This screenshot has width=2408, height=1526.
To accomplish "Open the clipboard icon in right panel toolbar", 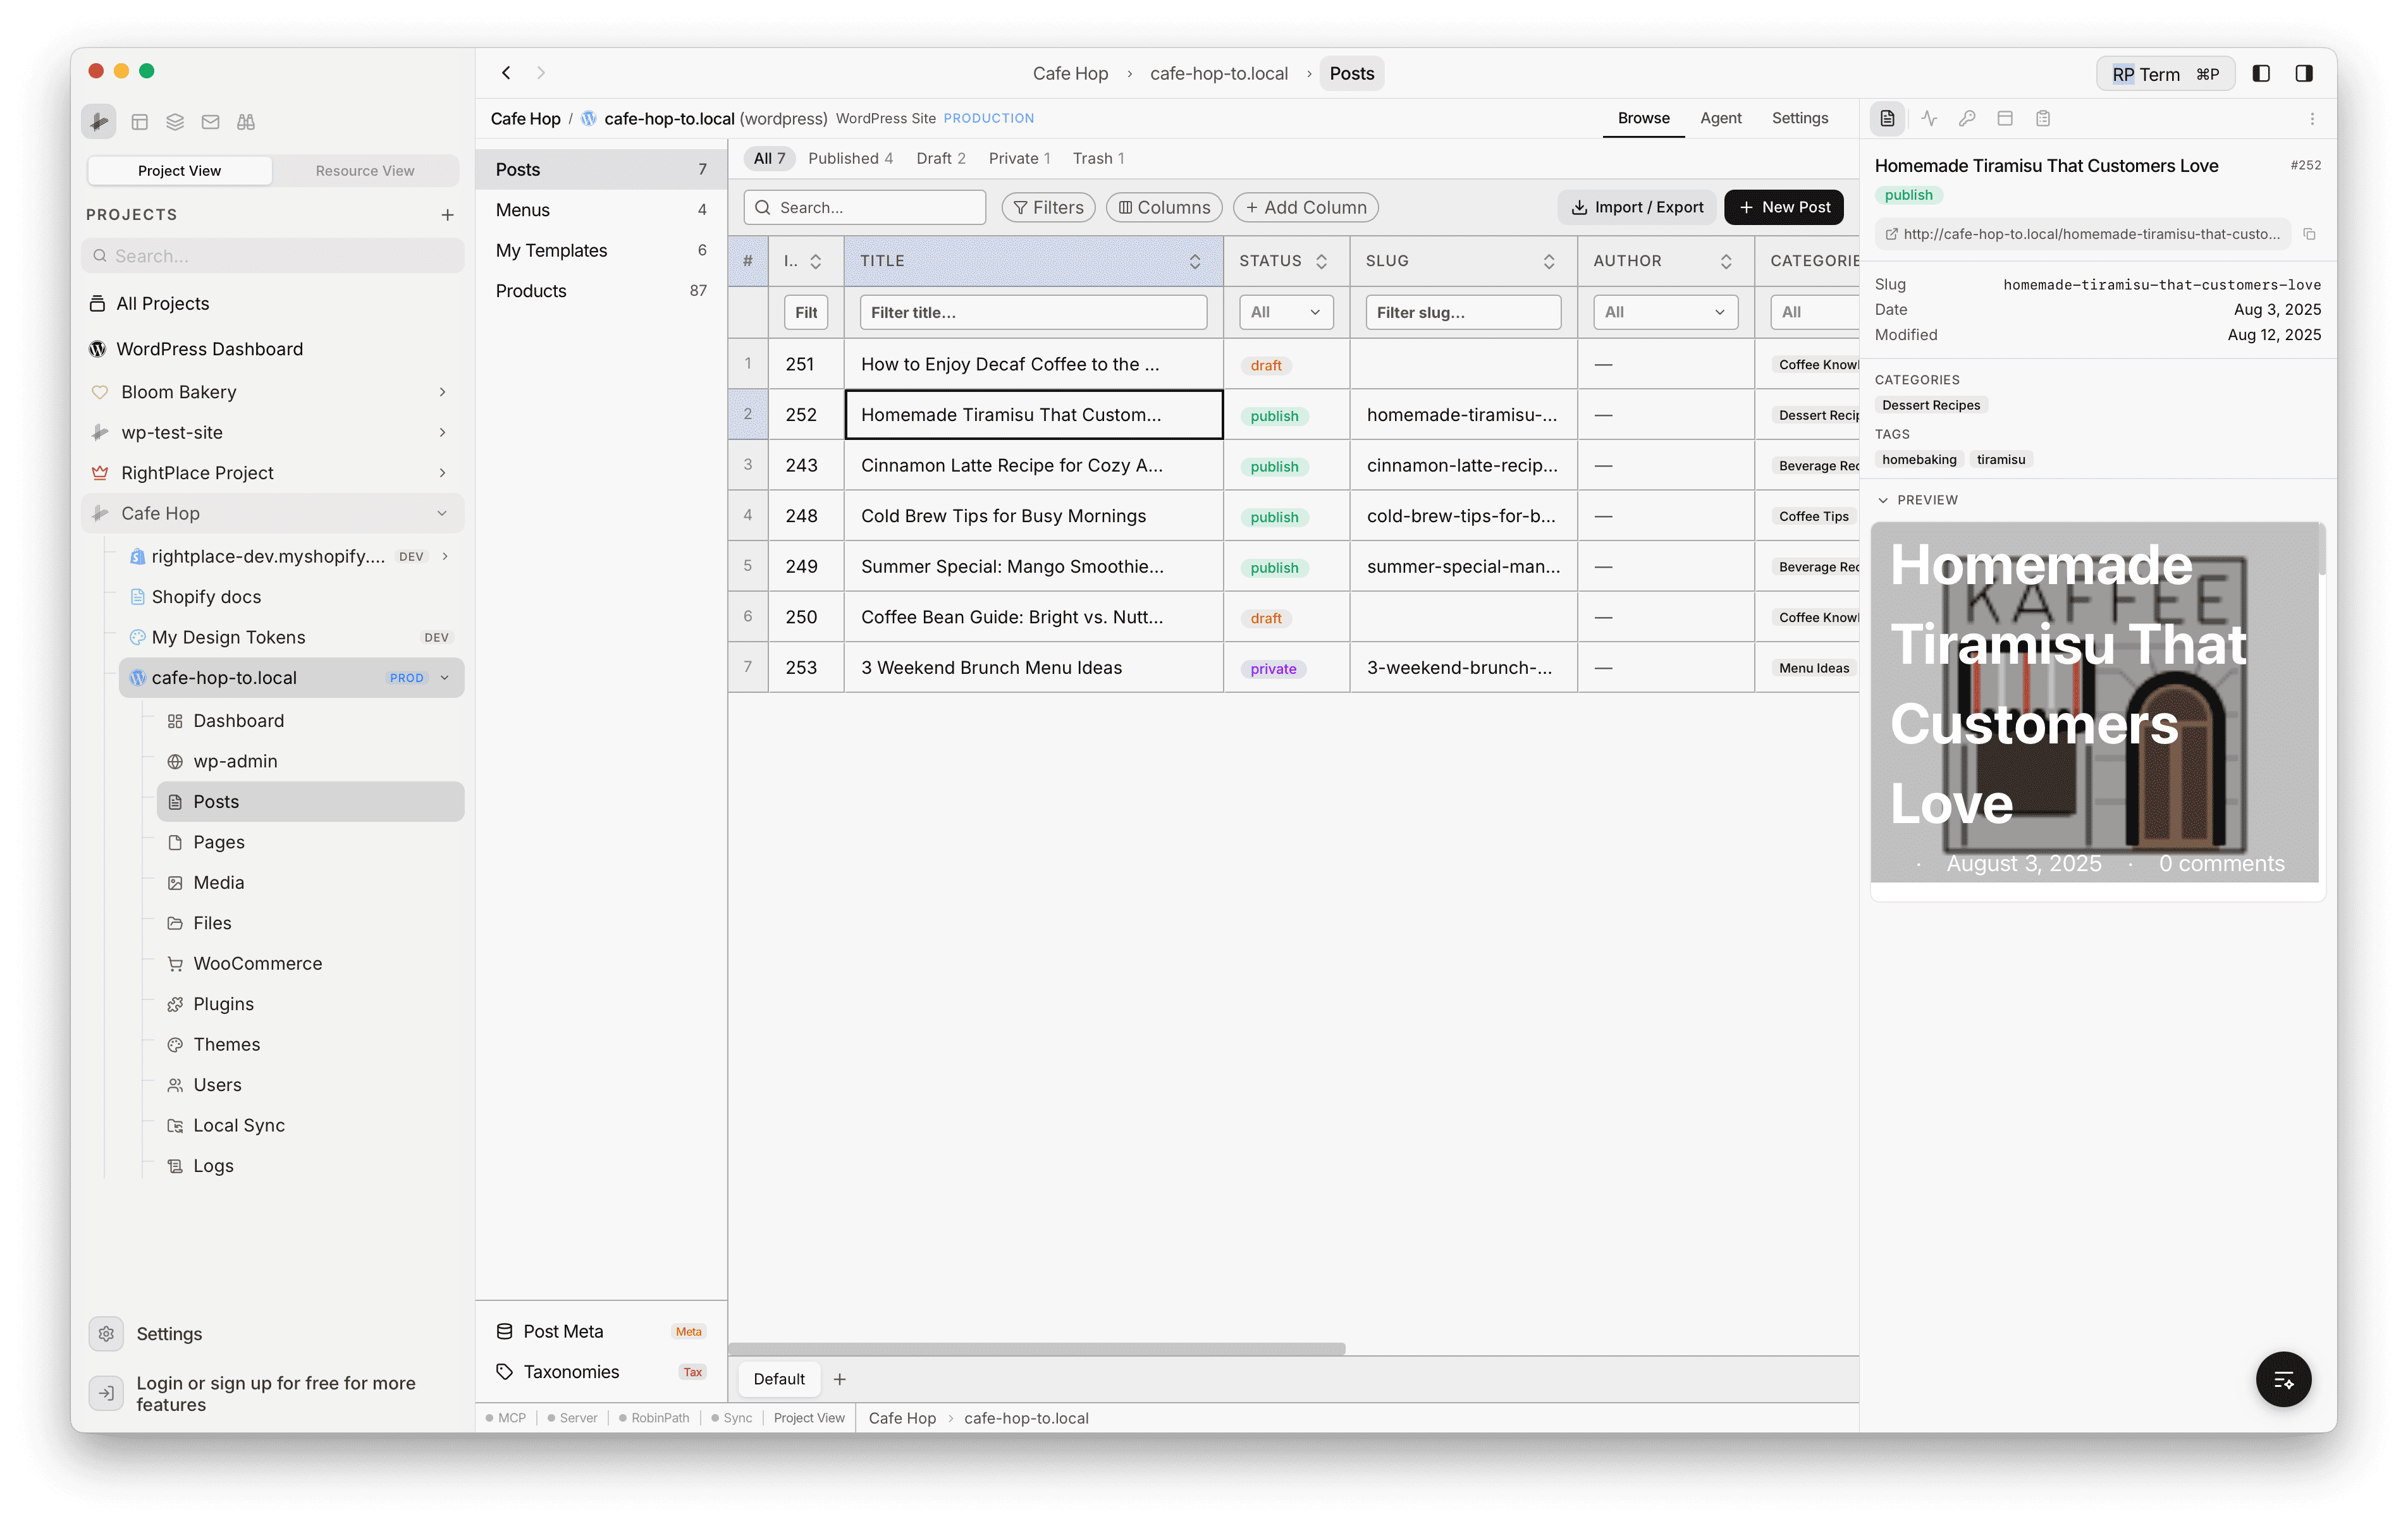I will point(2043,118).
